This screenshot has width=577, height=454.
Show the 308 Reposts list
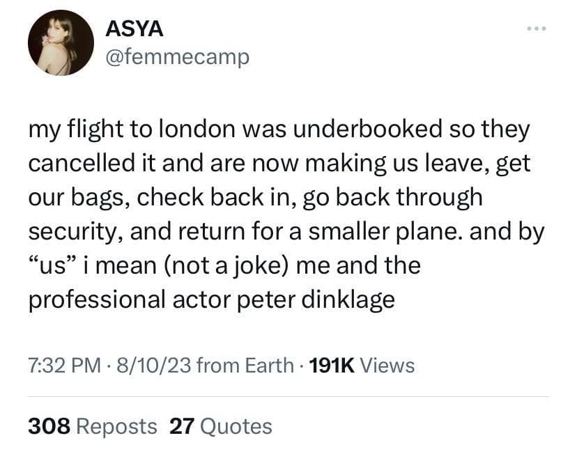tap(93, 425)
